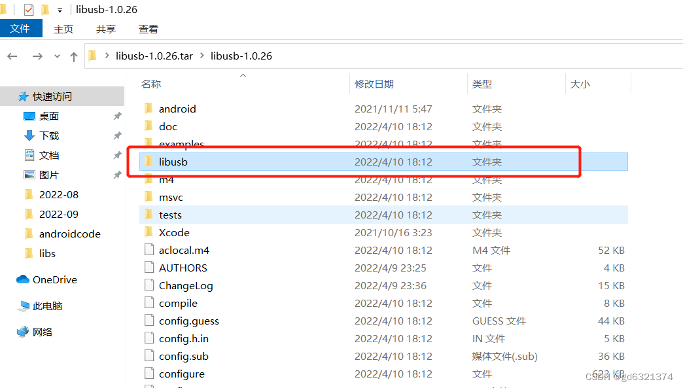Click the 网络 globe icon
This screenshot has height=388, width=683.
[22, 332]
